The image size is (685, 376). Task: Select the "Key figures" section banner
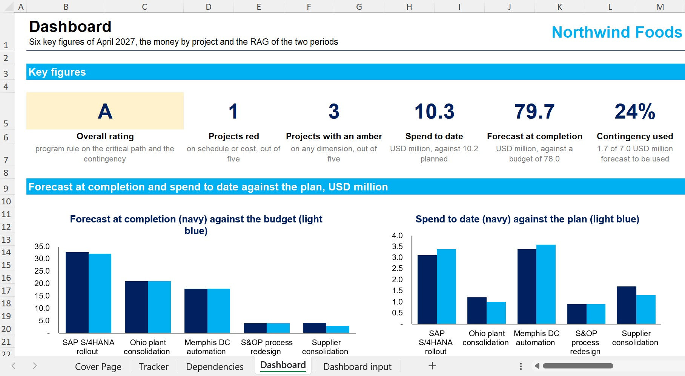pyautogui.click(x=356, y=72)
